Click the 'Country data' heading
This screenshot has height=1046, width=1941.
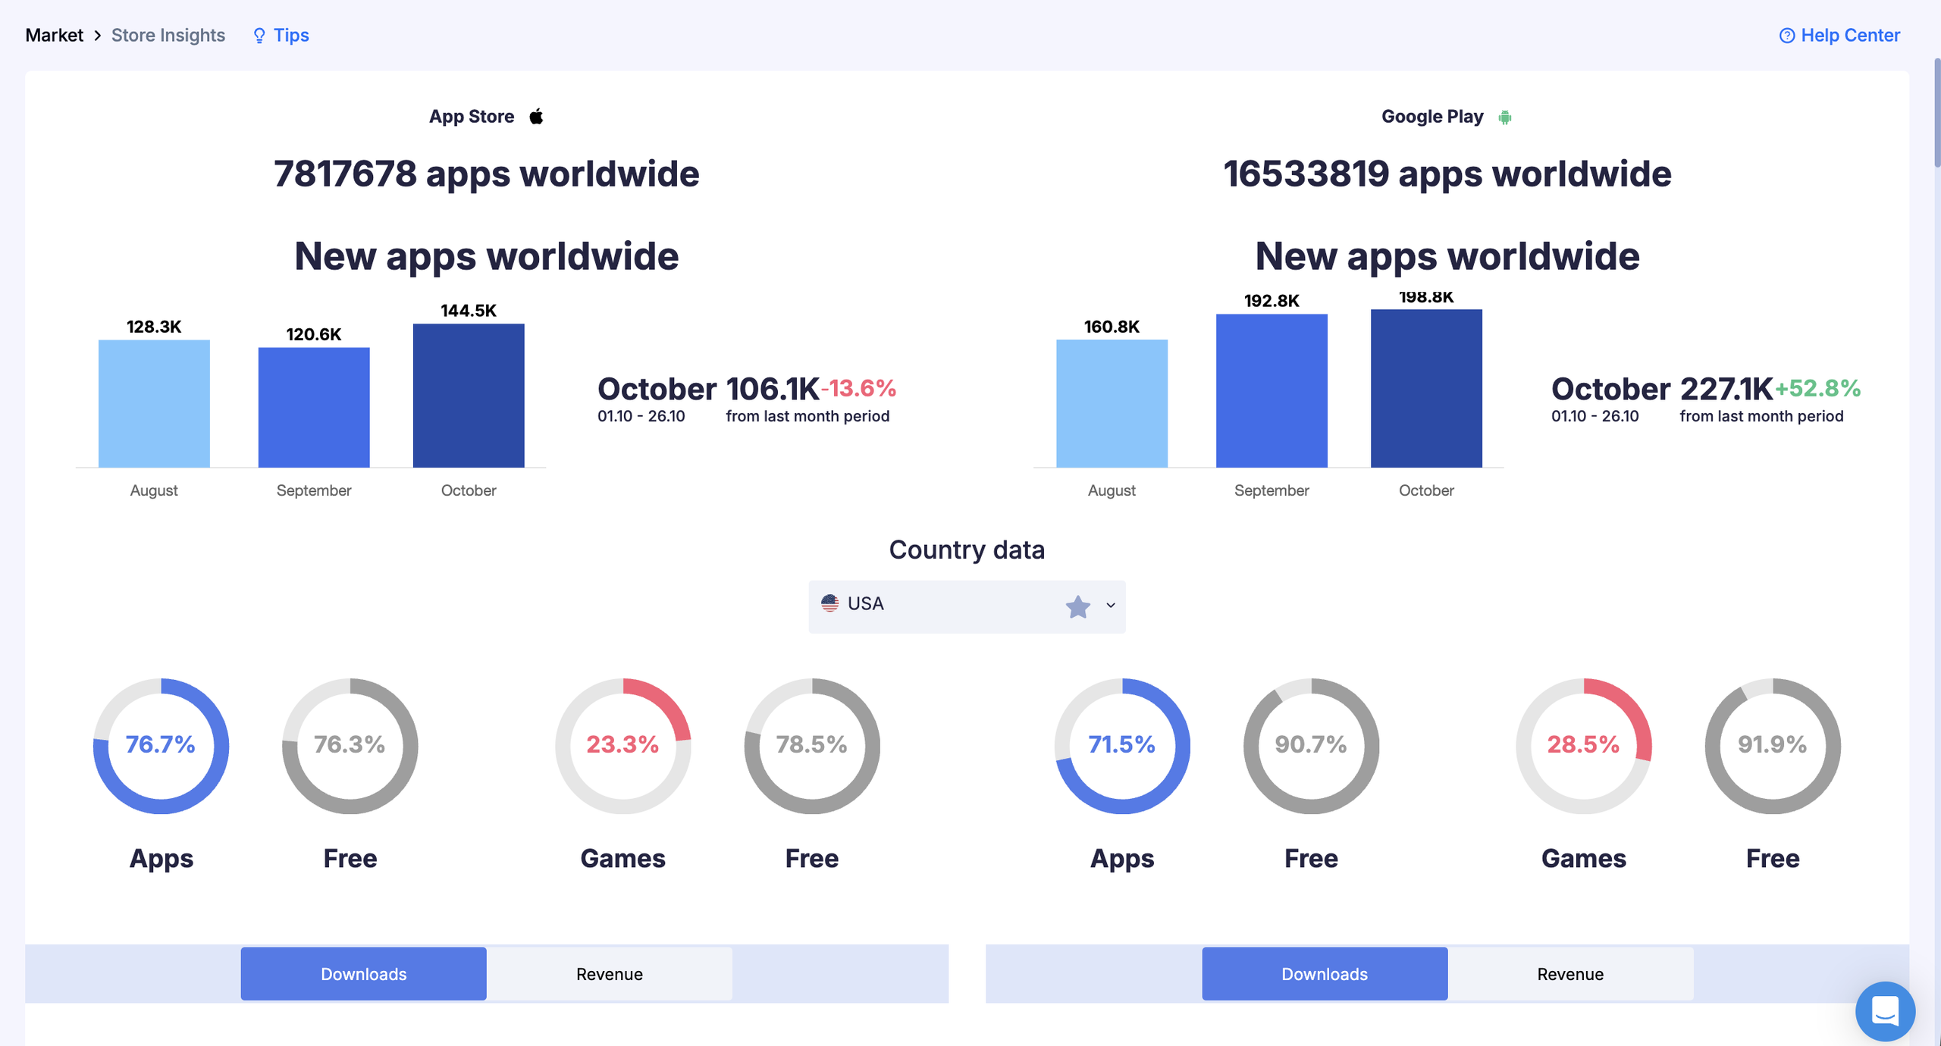coord(967,550)
